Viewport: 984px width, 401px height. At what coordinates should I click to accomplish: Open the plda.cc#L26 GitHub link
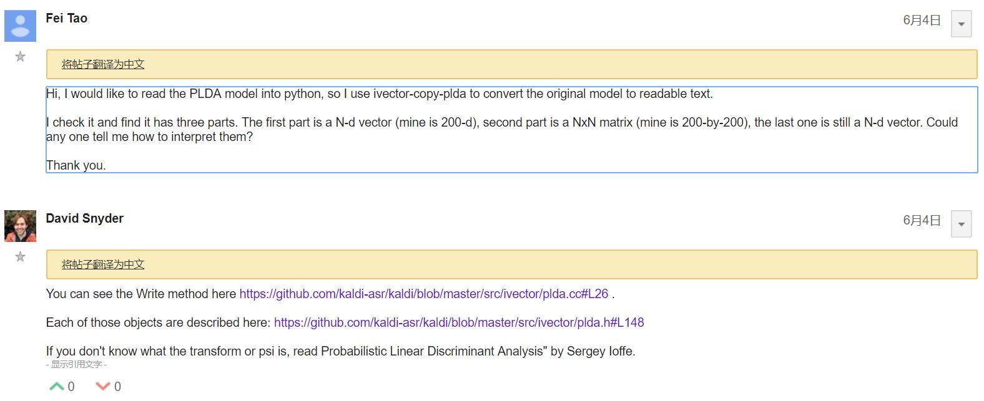click(423, 294)
